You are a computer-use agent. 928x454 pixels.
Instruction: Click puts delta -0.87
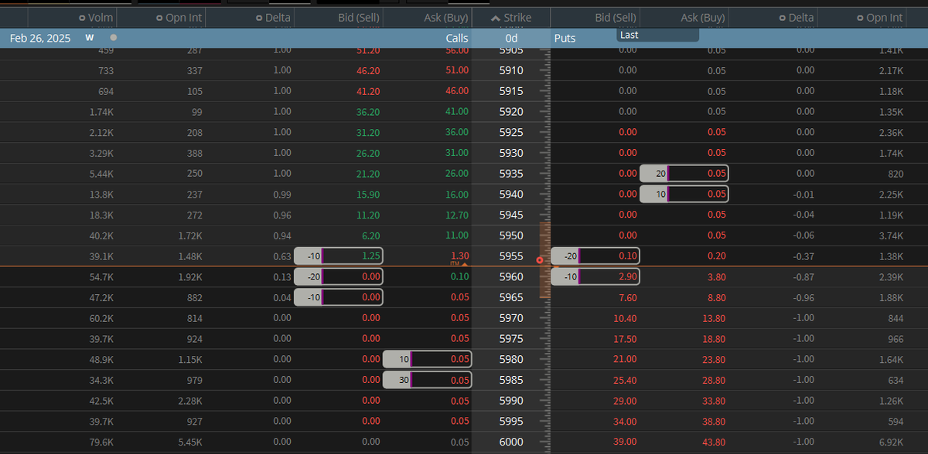[803, 276]
